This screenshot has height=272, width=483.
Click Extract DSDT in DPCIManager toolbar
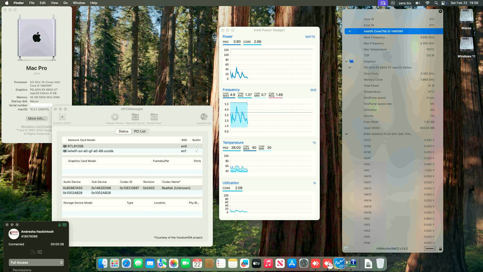coord(62,119)
